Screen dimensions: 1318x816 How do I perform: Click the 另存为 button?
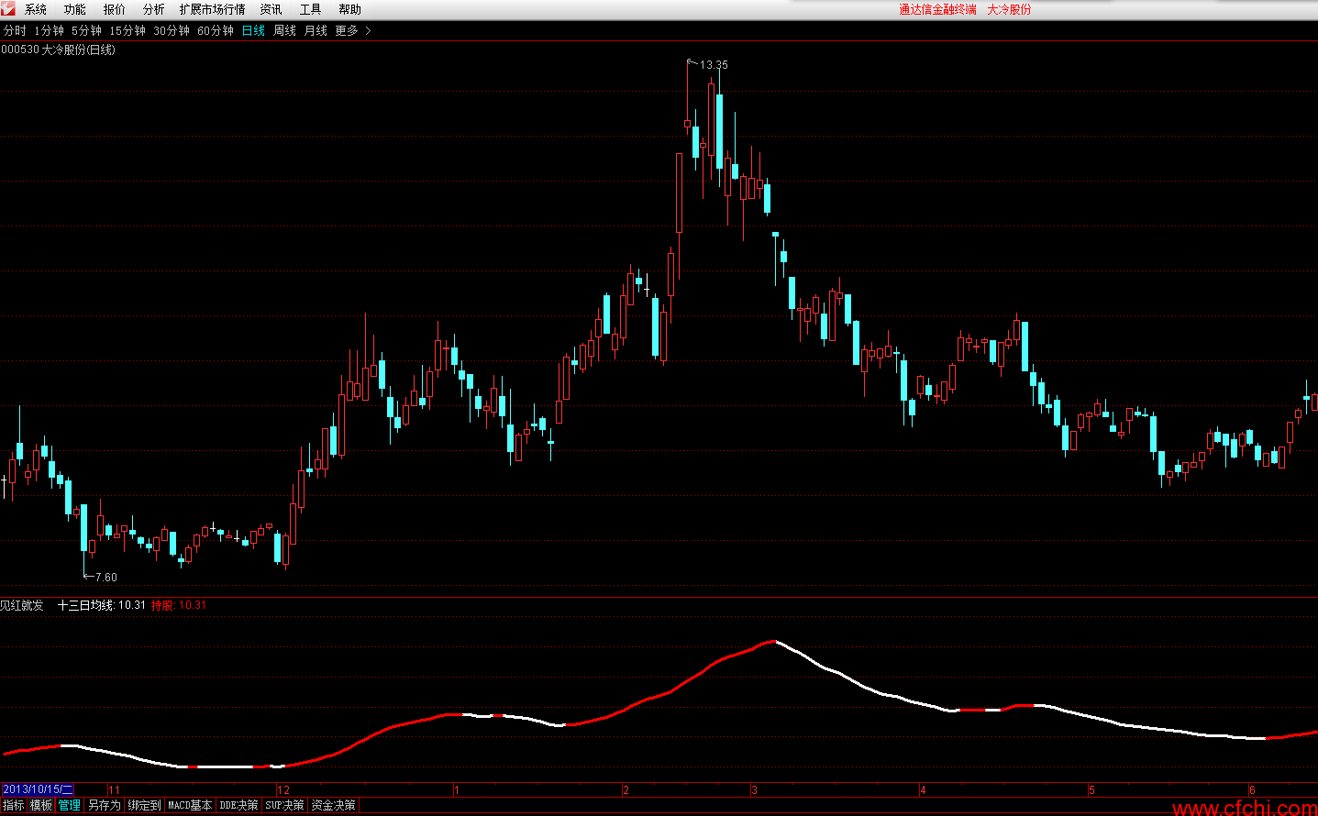click(x=105, y=805)
